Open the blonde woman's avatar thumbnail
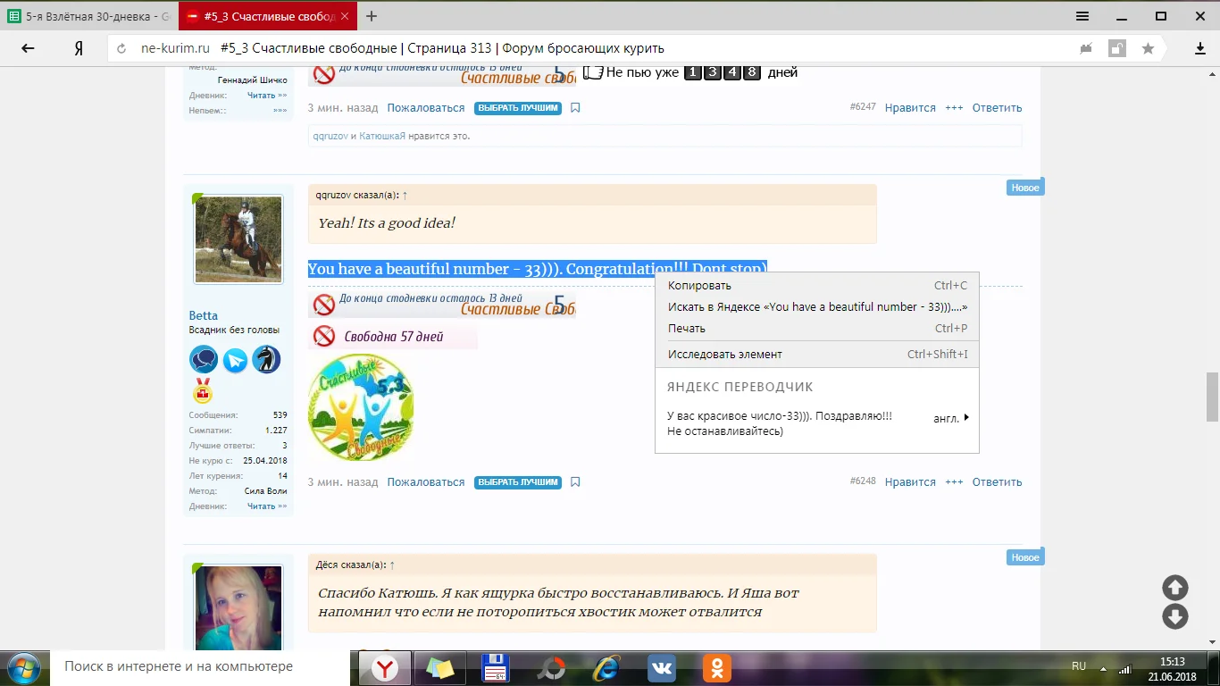Screen dimensions: 1220x686 tap(238, 607)
